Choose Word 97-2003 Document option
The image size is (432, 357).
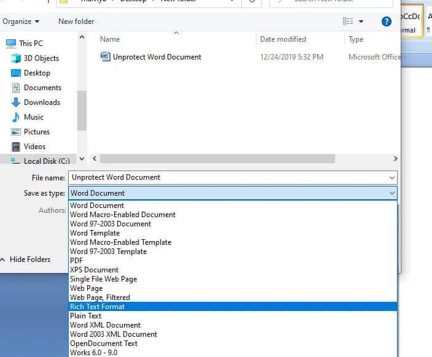pyautogui.click(x=233, y=224)
